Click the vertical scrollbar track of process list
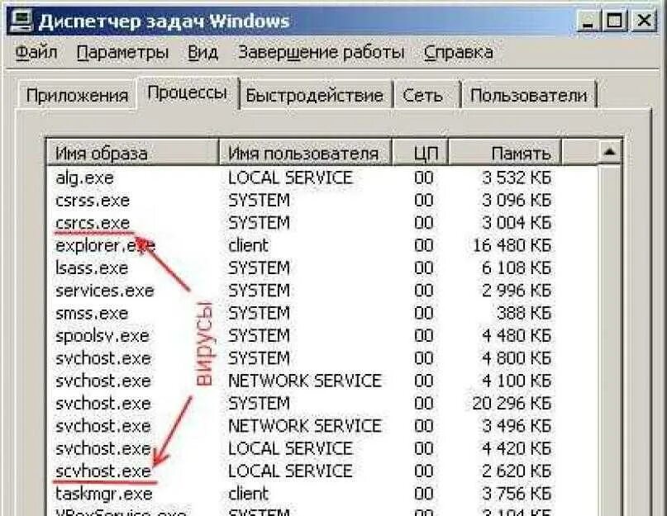This screenshot has height=516, width=667. tap(610, 340)
